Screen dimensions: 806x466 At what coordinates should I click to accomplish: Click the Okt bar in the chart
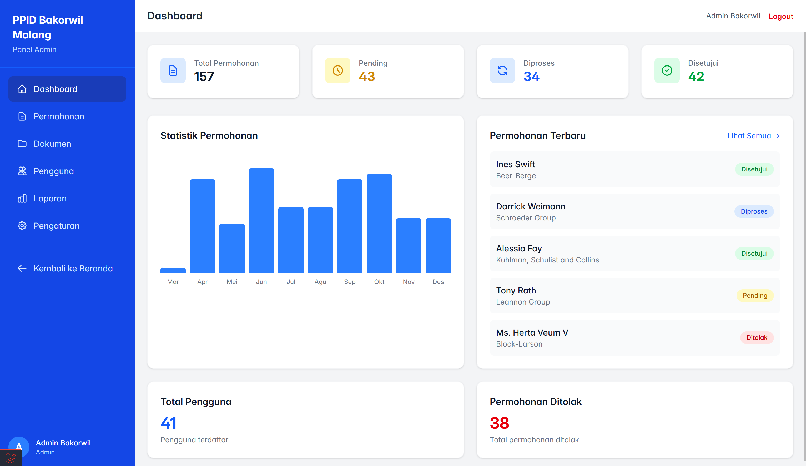(x=379, y=224)
